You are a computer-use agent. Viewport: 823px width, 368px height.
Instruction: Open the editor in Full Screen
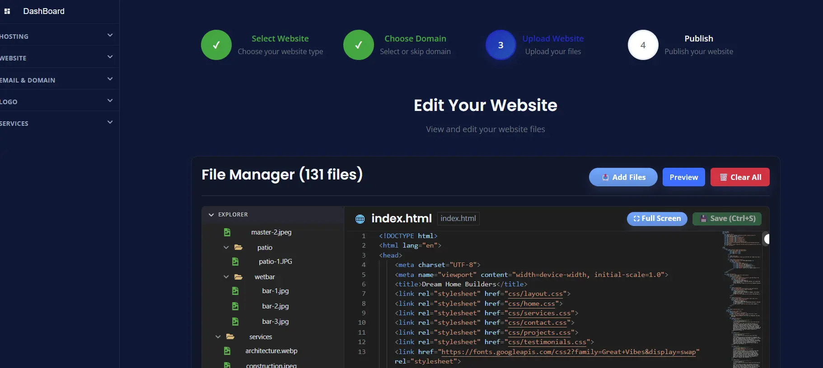click(657, 219)
